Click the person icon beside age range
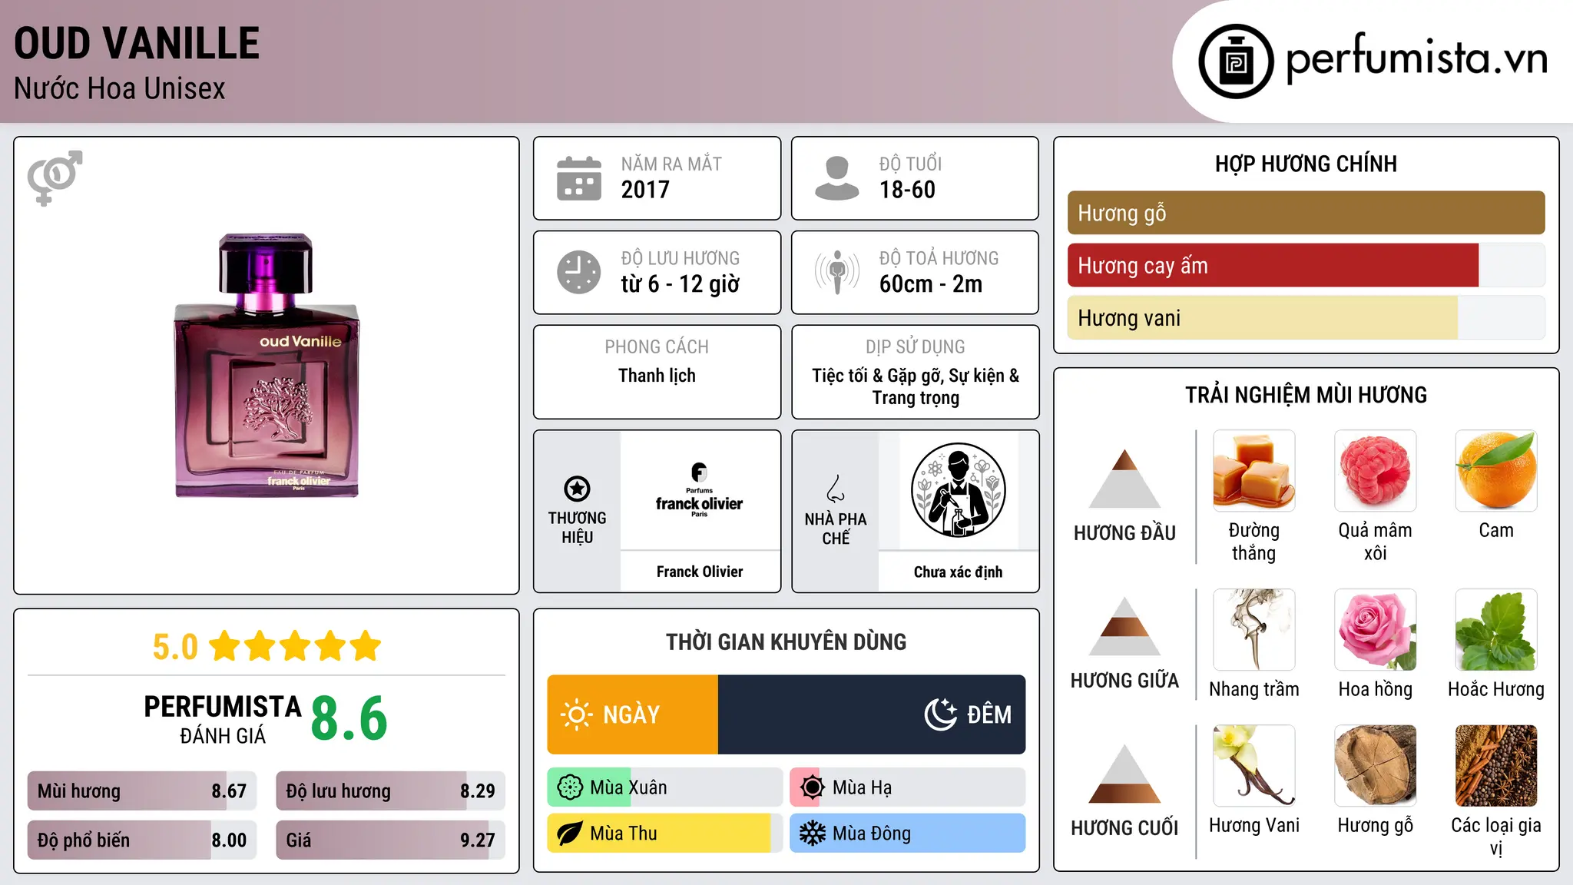This screenshot has width=1573, height=885. (836, 178)
